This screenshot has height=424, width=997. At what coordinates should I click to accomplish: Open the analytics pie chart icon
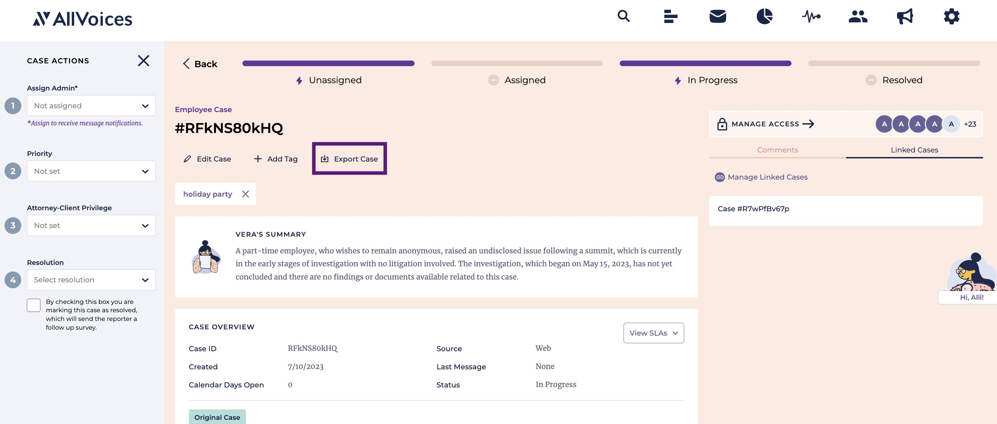tap(764, 17)
